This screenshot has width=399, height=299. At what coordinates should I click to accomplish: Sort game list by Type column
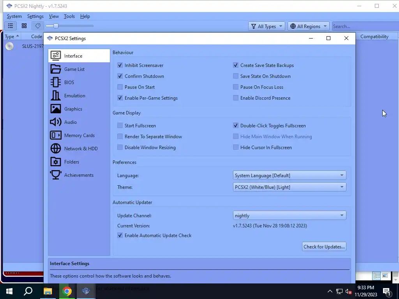[12, 37]
